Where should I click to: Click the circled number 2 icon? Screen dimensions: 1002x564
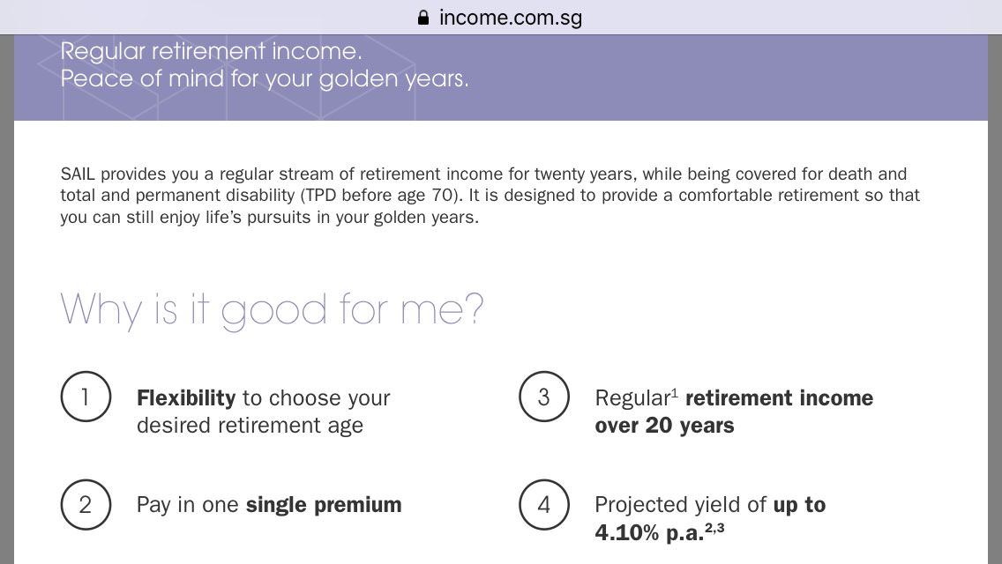(x=86, y=505)
